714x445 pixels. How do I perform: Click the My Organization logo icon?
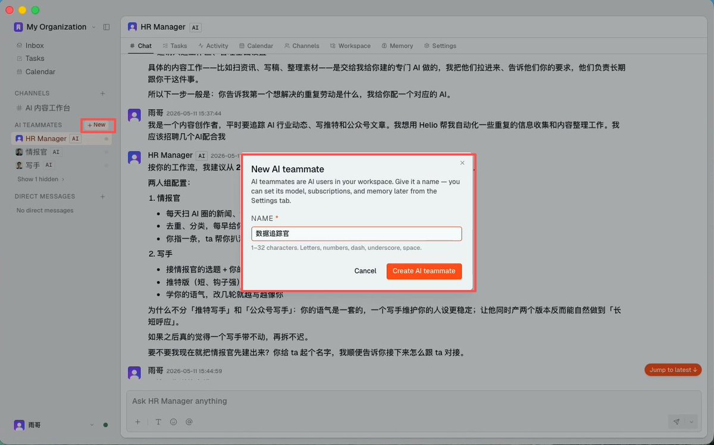(18, 27)
